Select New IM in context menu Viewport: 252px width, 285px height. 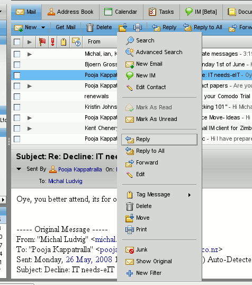[146, 75]
